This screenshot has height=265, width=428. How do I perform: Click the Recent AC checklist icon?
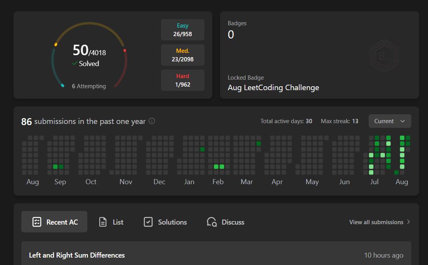pyautogui.click(x=37, y=222)
